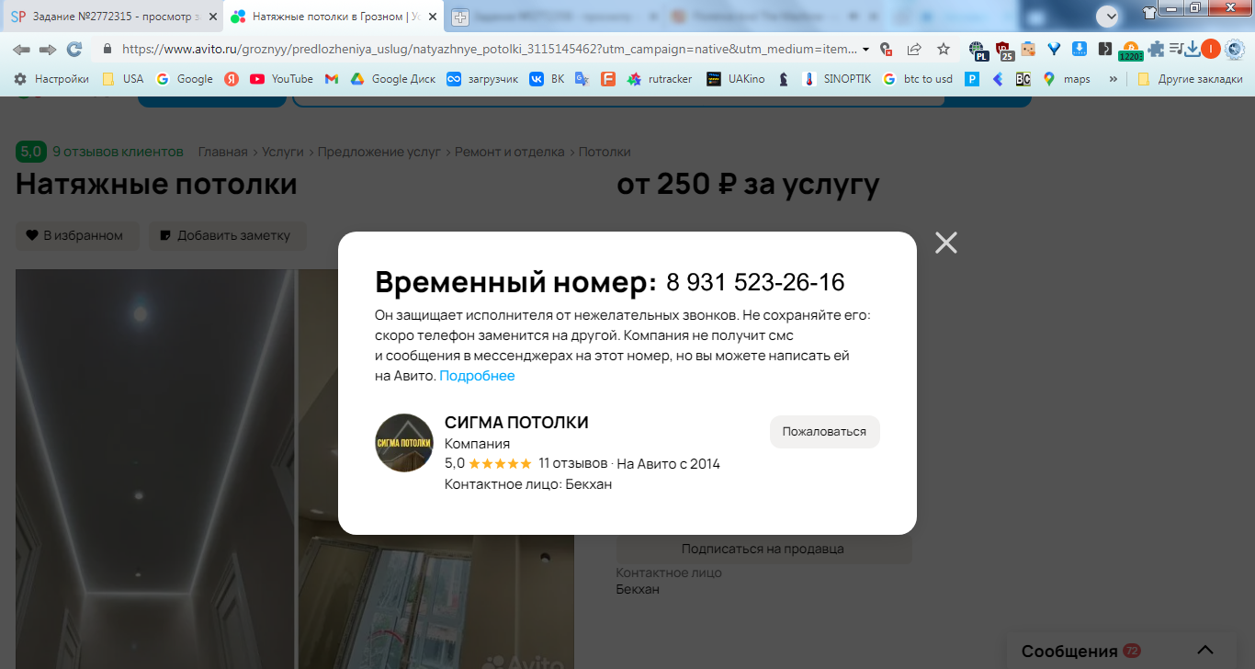Viewport: 1255px width, 669px height.
Task: Show hidden bookmarks with the double chevron
Action: tap(1114, 79)
